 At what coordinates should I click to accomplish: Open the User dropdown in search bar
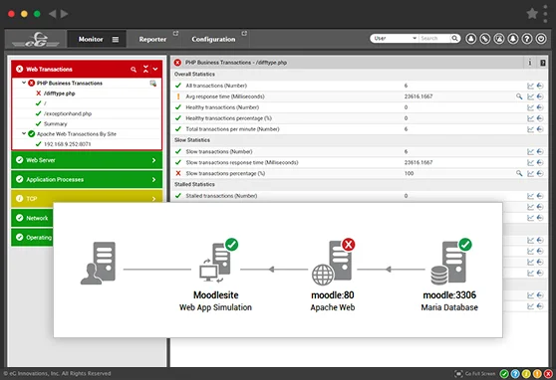pos(395,38)
